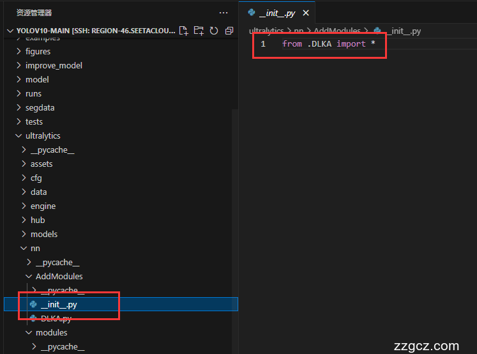Click AddModules in the breadcrumb path
This screenshot has width=477, height=354.
[337, 31]
